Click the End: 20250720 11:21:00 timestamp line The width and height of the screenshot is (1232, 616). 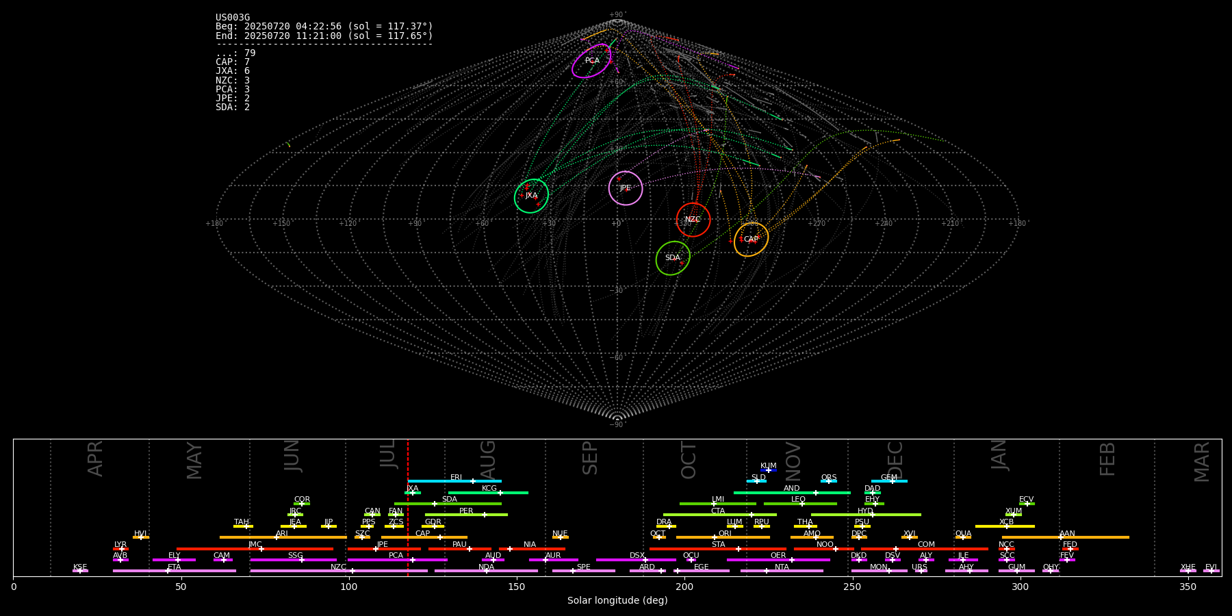pyautogui.click(x=324, y=36)
